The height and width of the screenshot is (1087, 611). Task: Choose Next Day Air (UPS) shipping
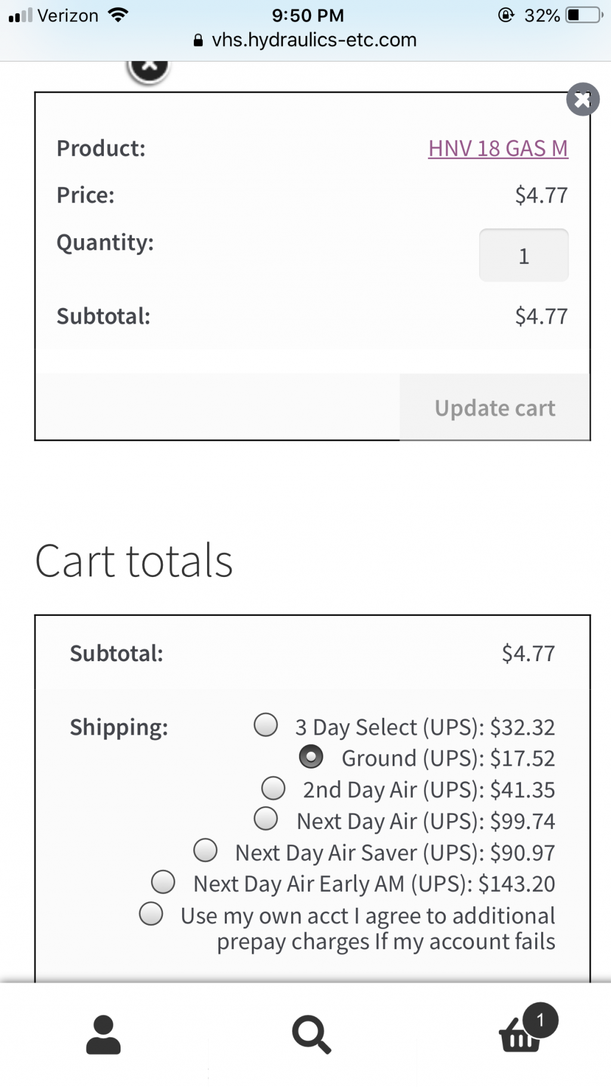click(266, 818)
